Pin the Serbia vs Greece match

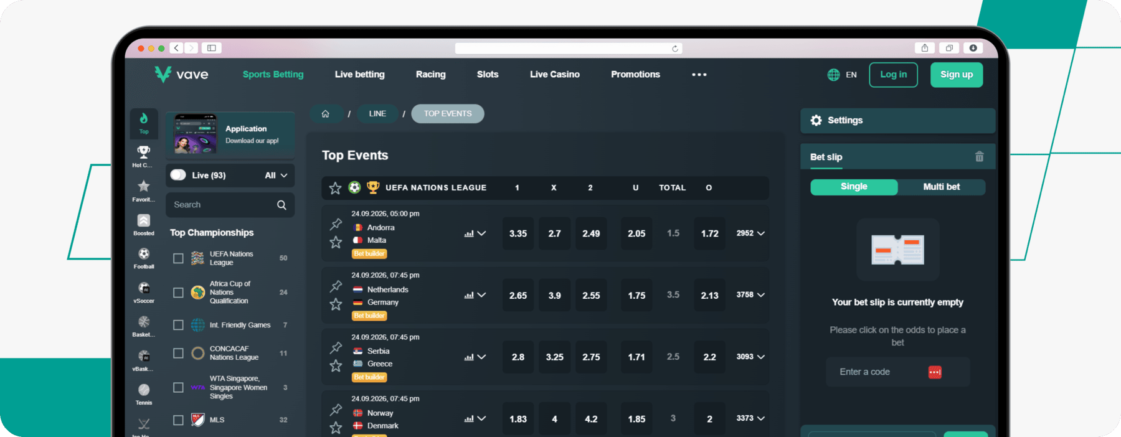point(336,347)
